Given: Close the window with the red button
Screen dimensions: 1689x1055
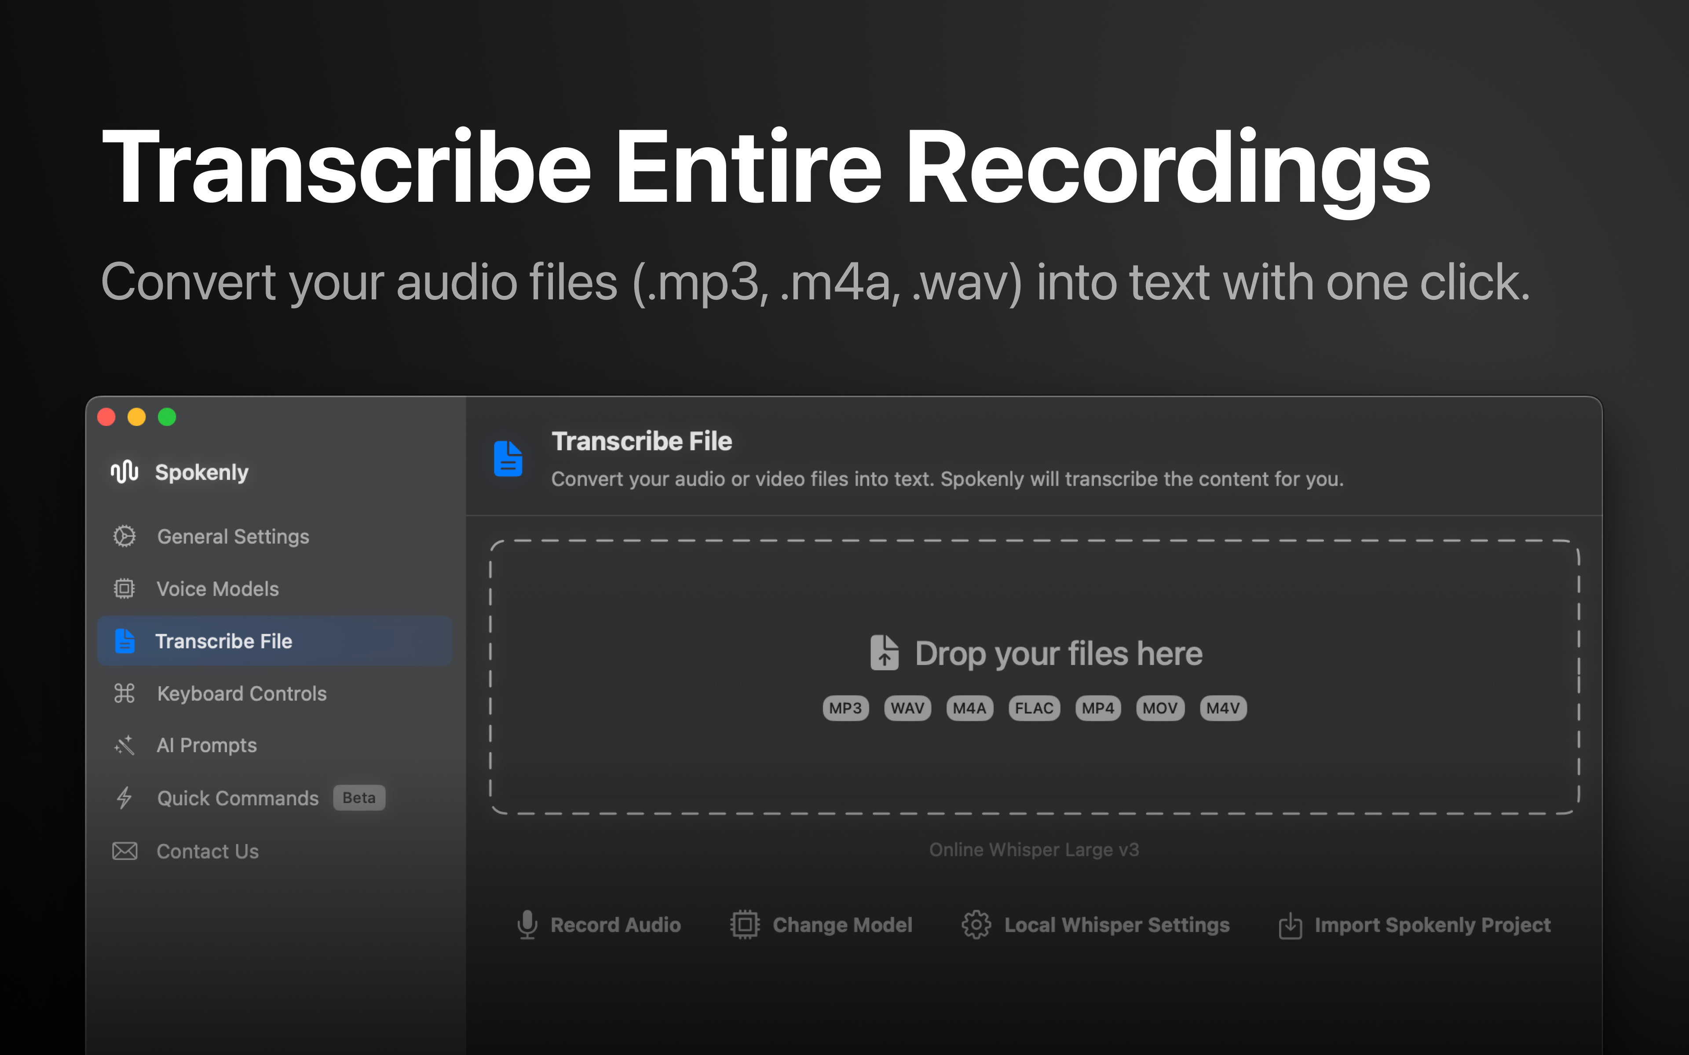Looking at the screenshot, I should point(107,417).
